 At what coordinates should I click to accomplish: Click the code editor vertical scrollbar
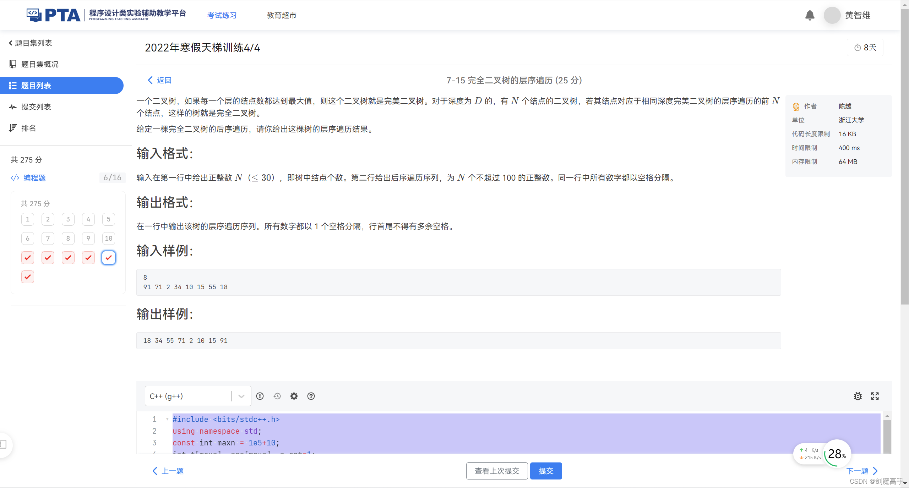click(887, 435)
